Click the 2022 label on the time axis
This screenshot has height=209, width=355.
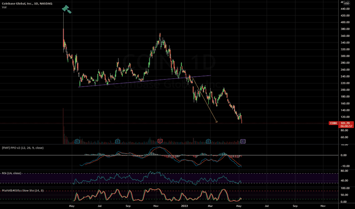[x=184, y=206]
